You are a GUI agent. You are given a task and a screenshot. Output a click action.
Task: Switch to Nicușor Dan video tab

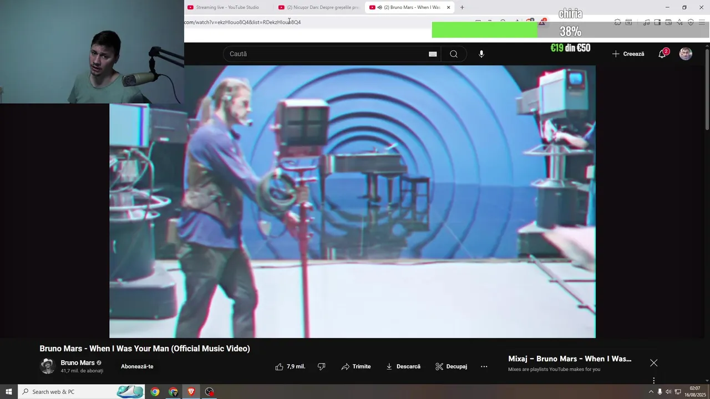[x=319, y=7]
